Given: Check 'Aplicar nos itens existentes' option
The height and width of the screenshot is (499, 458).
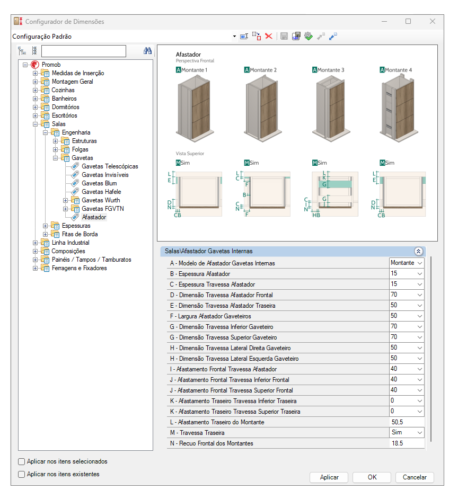Looking at the screenshot, I should [x=22, y=474].
